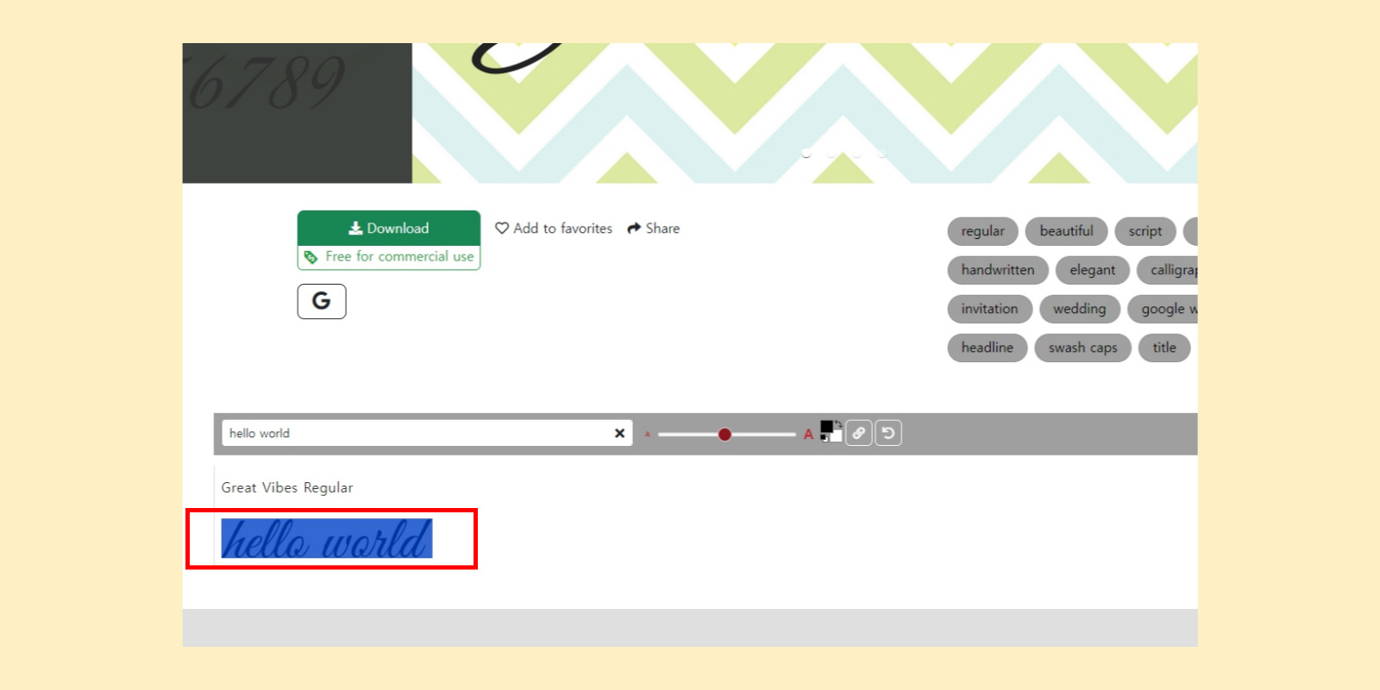Click the Share arrow link

click(653, 229)
